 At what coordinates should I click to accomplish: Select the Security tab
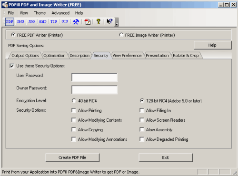tap(101, 56)
